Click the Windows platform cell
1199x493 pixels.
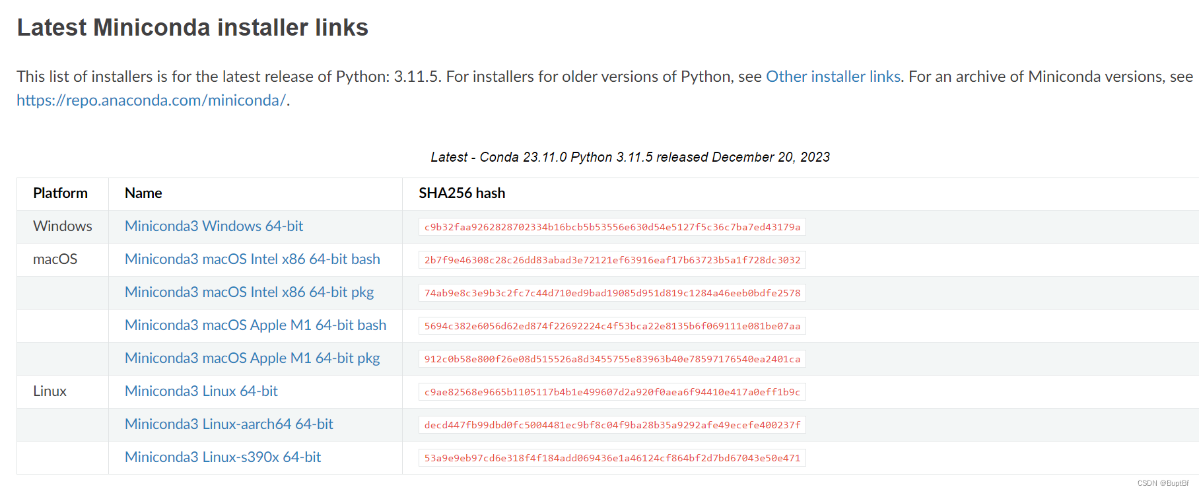click(x=63, y=226)
